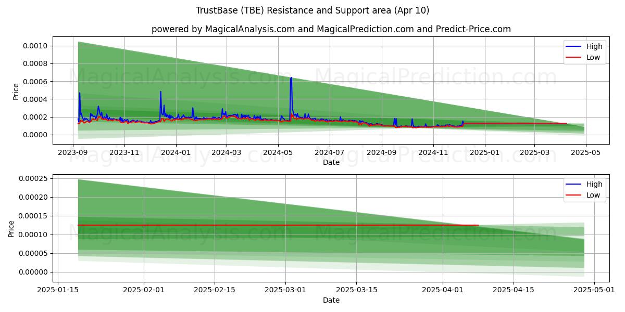
Task: Click the tallest blue price spike near 2024-05
Action: [291, 78]
